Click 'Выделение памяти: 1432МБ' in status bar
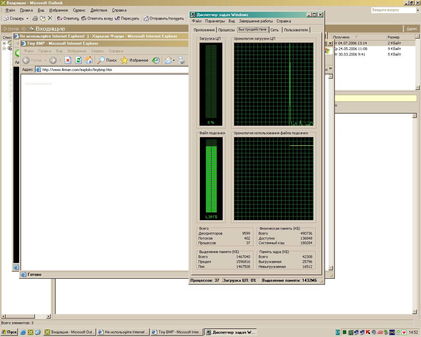This screenshot has width=421, height=337. [289, 280]
